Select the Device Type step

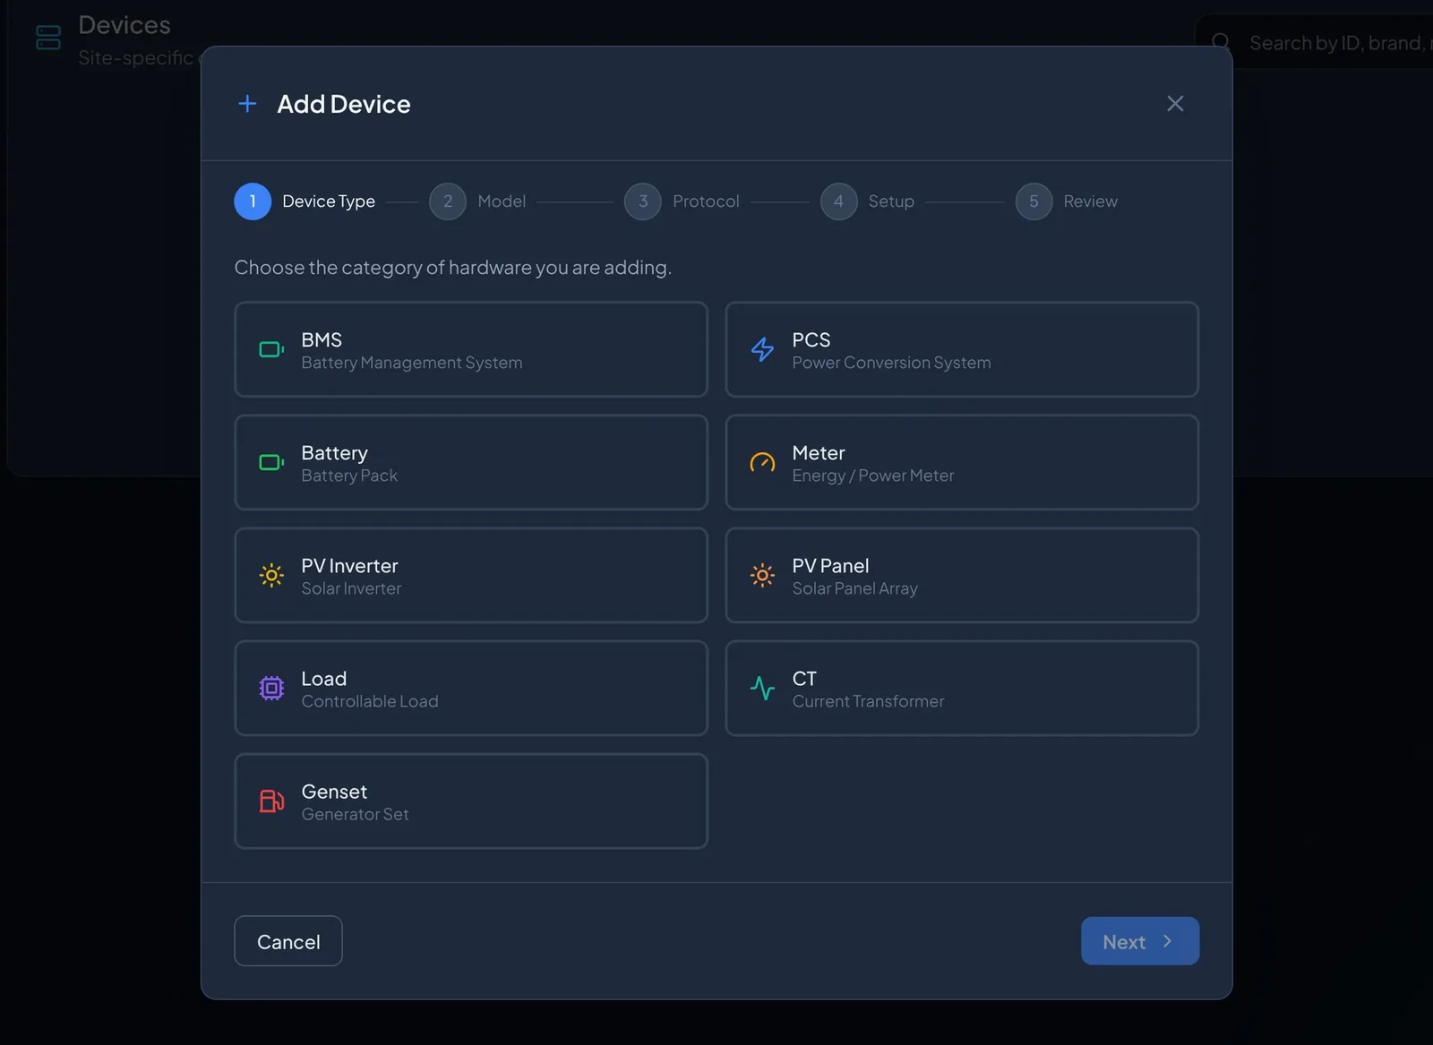305,201
